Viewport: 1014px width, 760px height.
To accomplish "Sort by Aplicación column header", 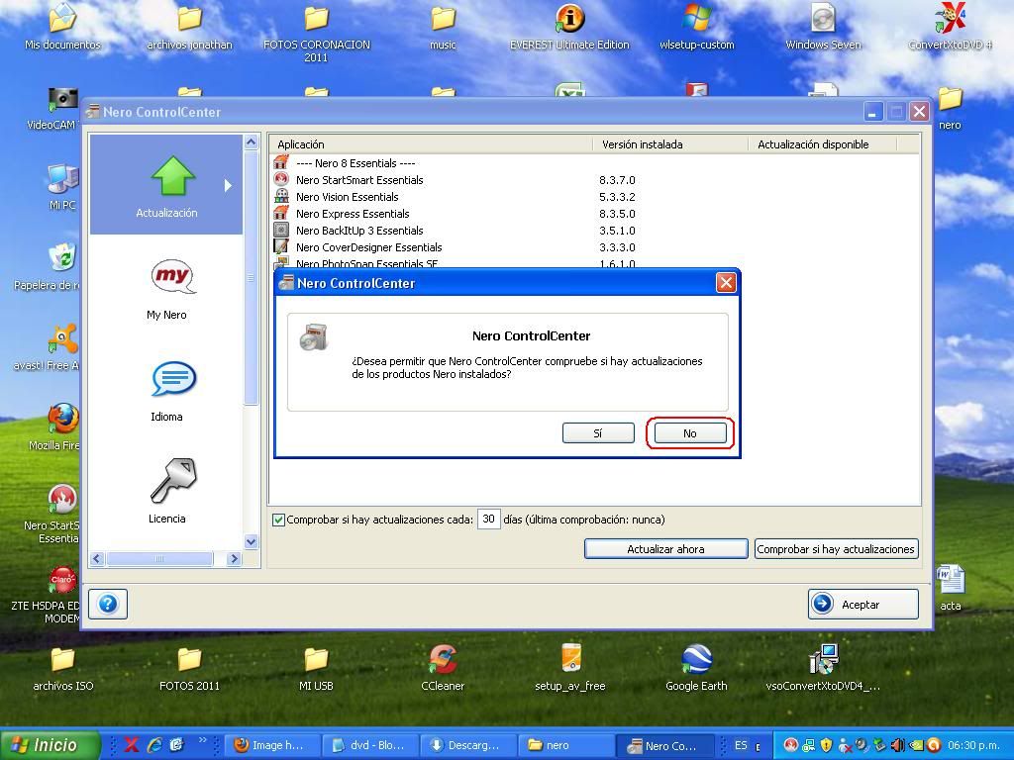I will pyautogui.click(x=431, y=144).
